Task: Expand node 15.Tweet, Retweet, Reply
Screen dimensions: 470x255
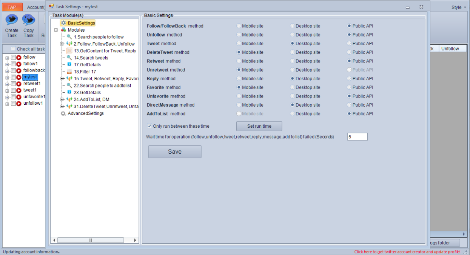Action: [62, 78]
